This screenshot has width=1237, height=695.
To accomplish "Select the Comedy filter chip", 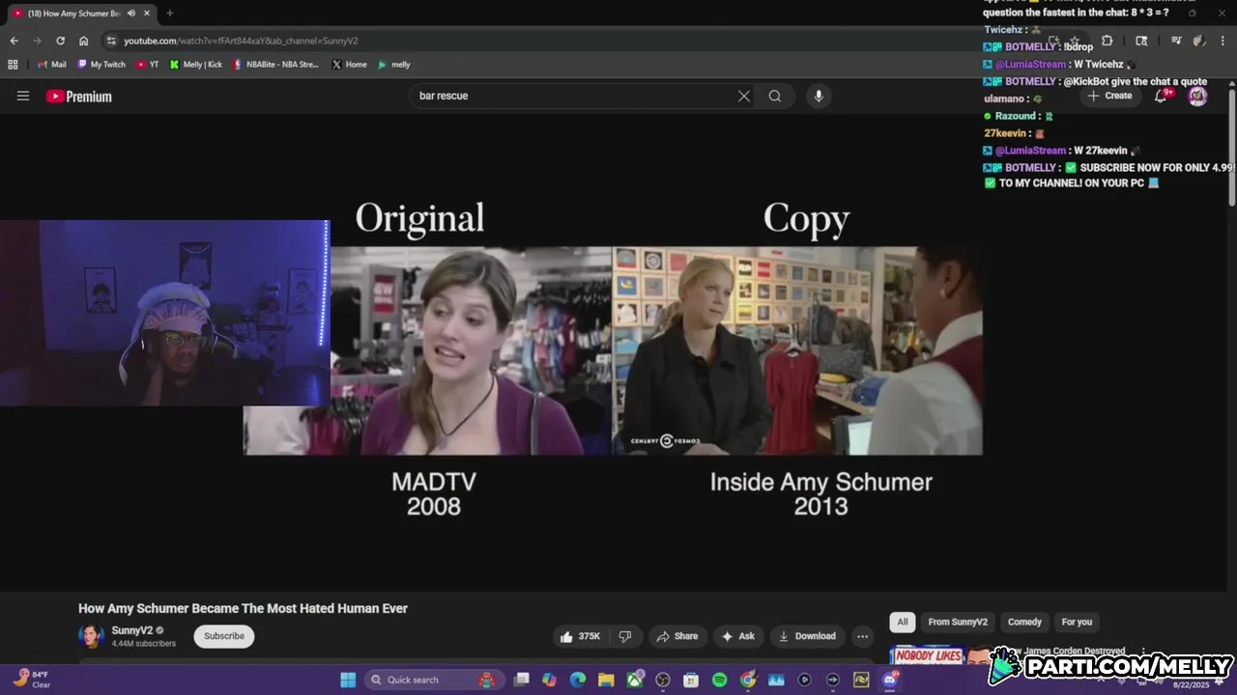I will coord(1024,622).
